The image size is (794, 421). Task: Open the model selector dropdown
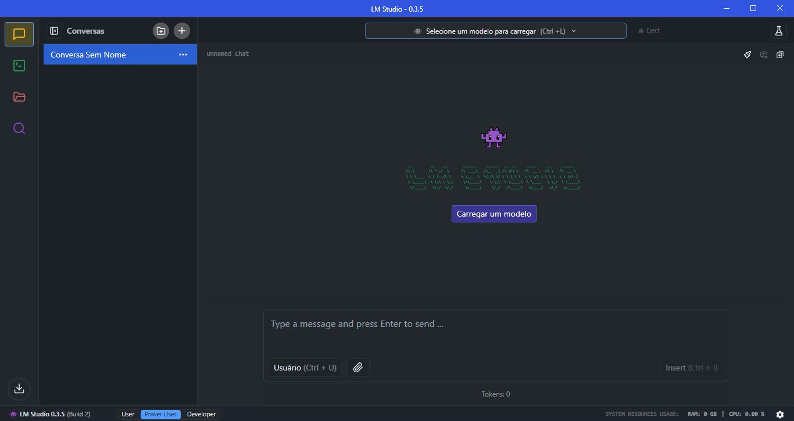(x=495, y=31)
